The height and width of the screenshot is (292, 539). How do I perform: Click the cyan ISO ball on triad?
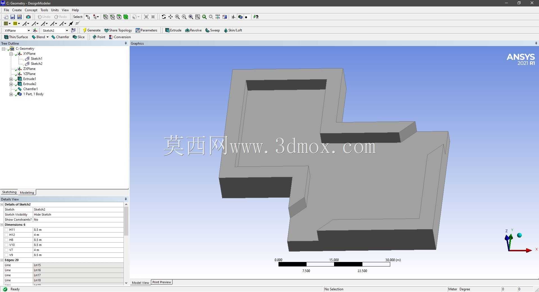pyautogui.click(x=519, y=235)
